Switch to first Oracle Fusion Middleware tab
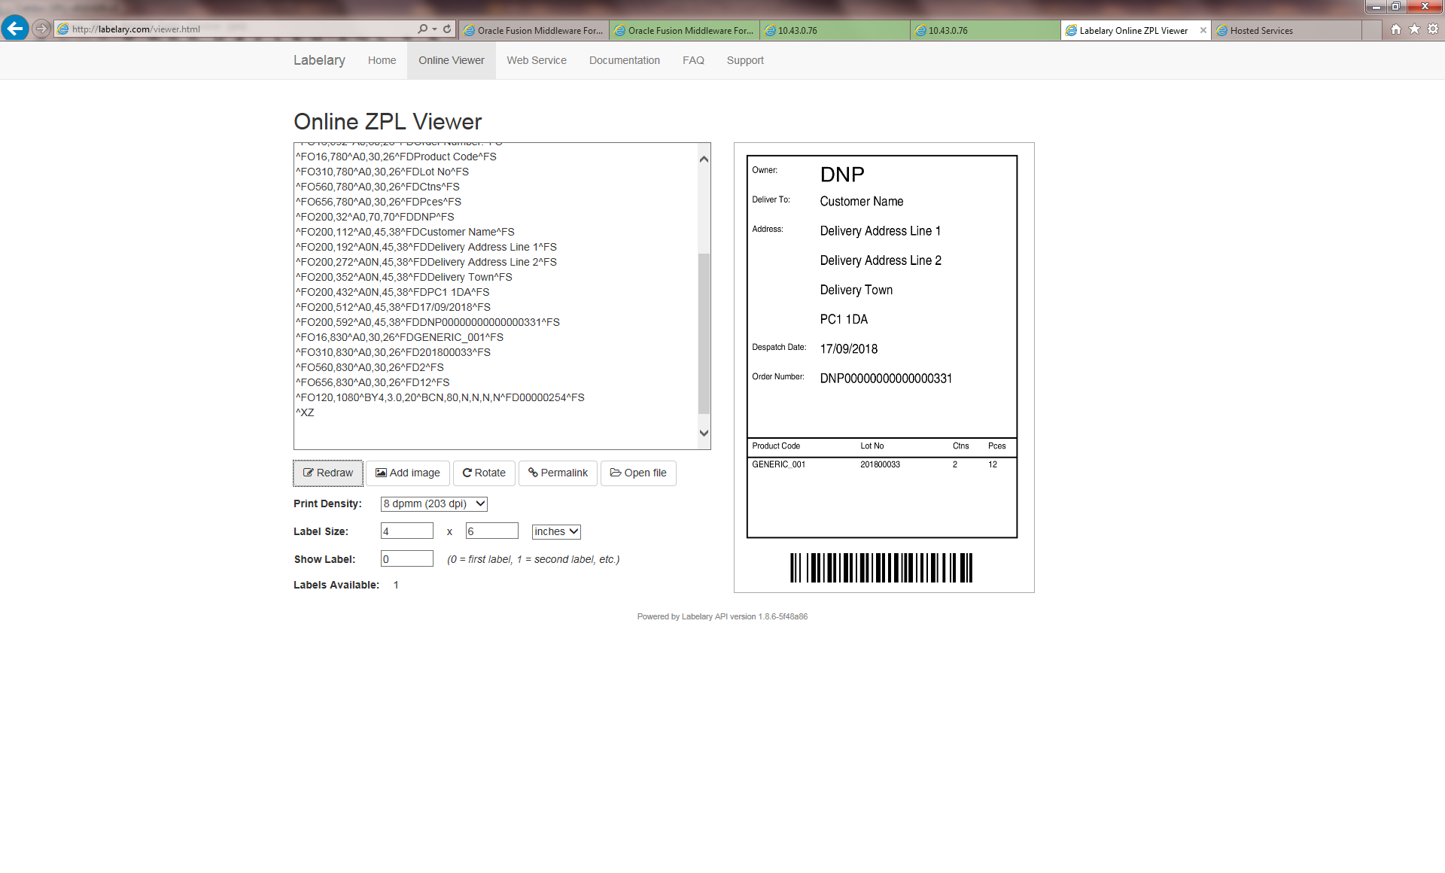The image size is (1445, 873). tap(534, 30)
